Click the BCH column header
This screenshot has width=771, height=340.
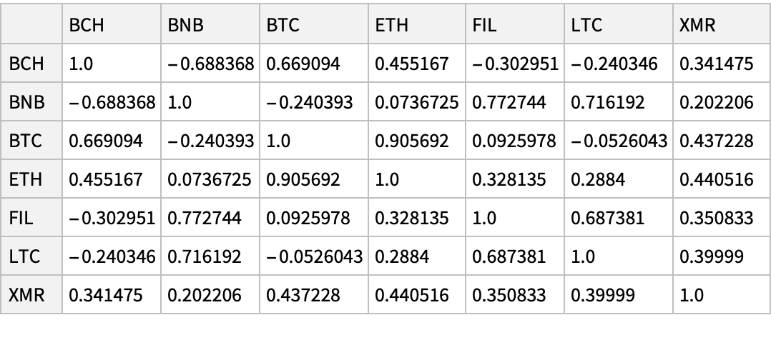click(87, 26)
